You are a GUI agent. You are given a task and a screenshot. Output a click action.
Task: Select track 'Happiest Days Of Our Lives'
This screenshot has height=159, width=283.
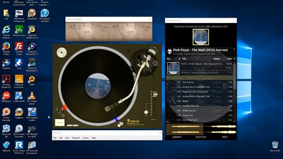point(199,92)
